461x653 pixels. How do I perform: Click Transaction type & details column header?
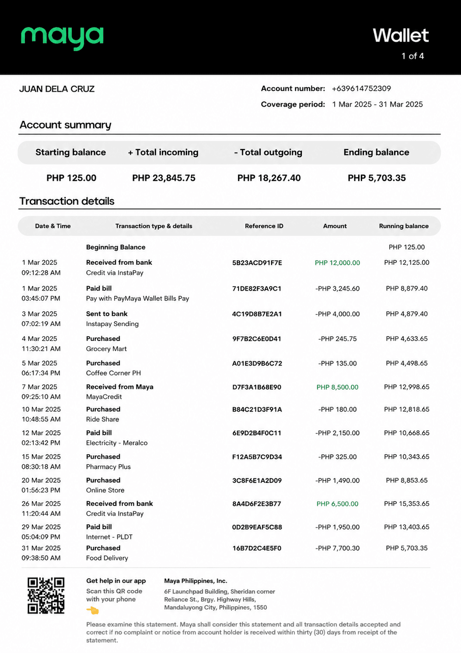point(154,226)
